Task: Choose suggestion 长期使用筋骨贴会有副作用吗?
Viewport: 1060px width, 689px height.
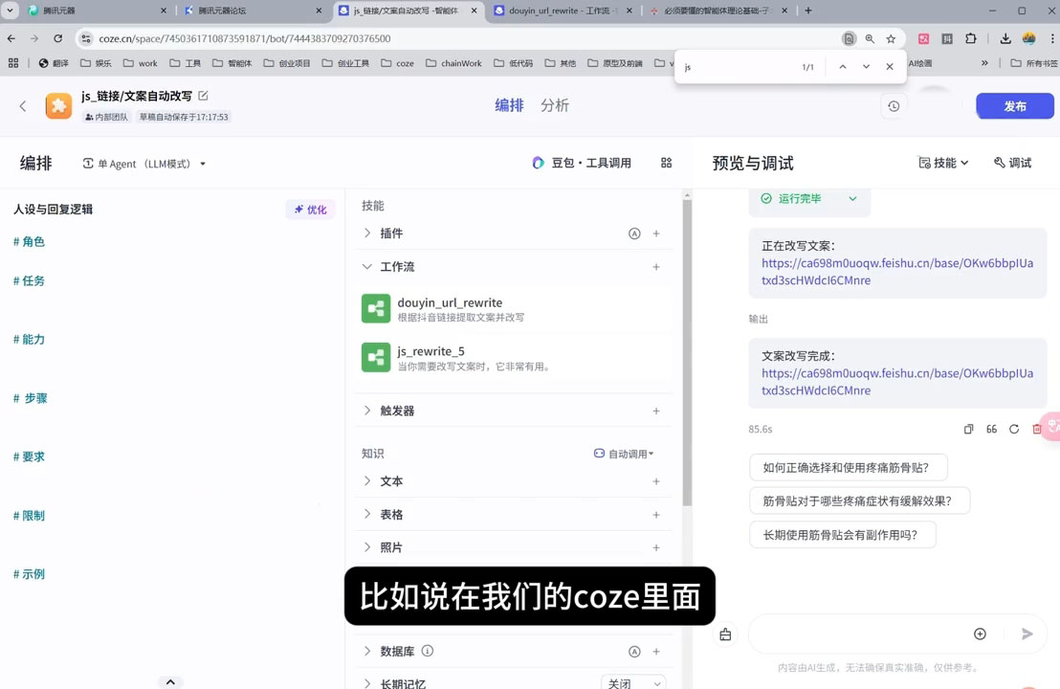Action: click(842, 535)
